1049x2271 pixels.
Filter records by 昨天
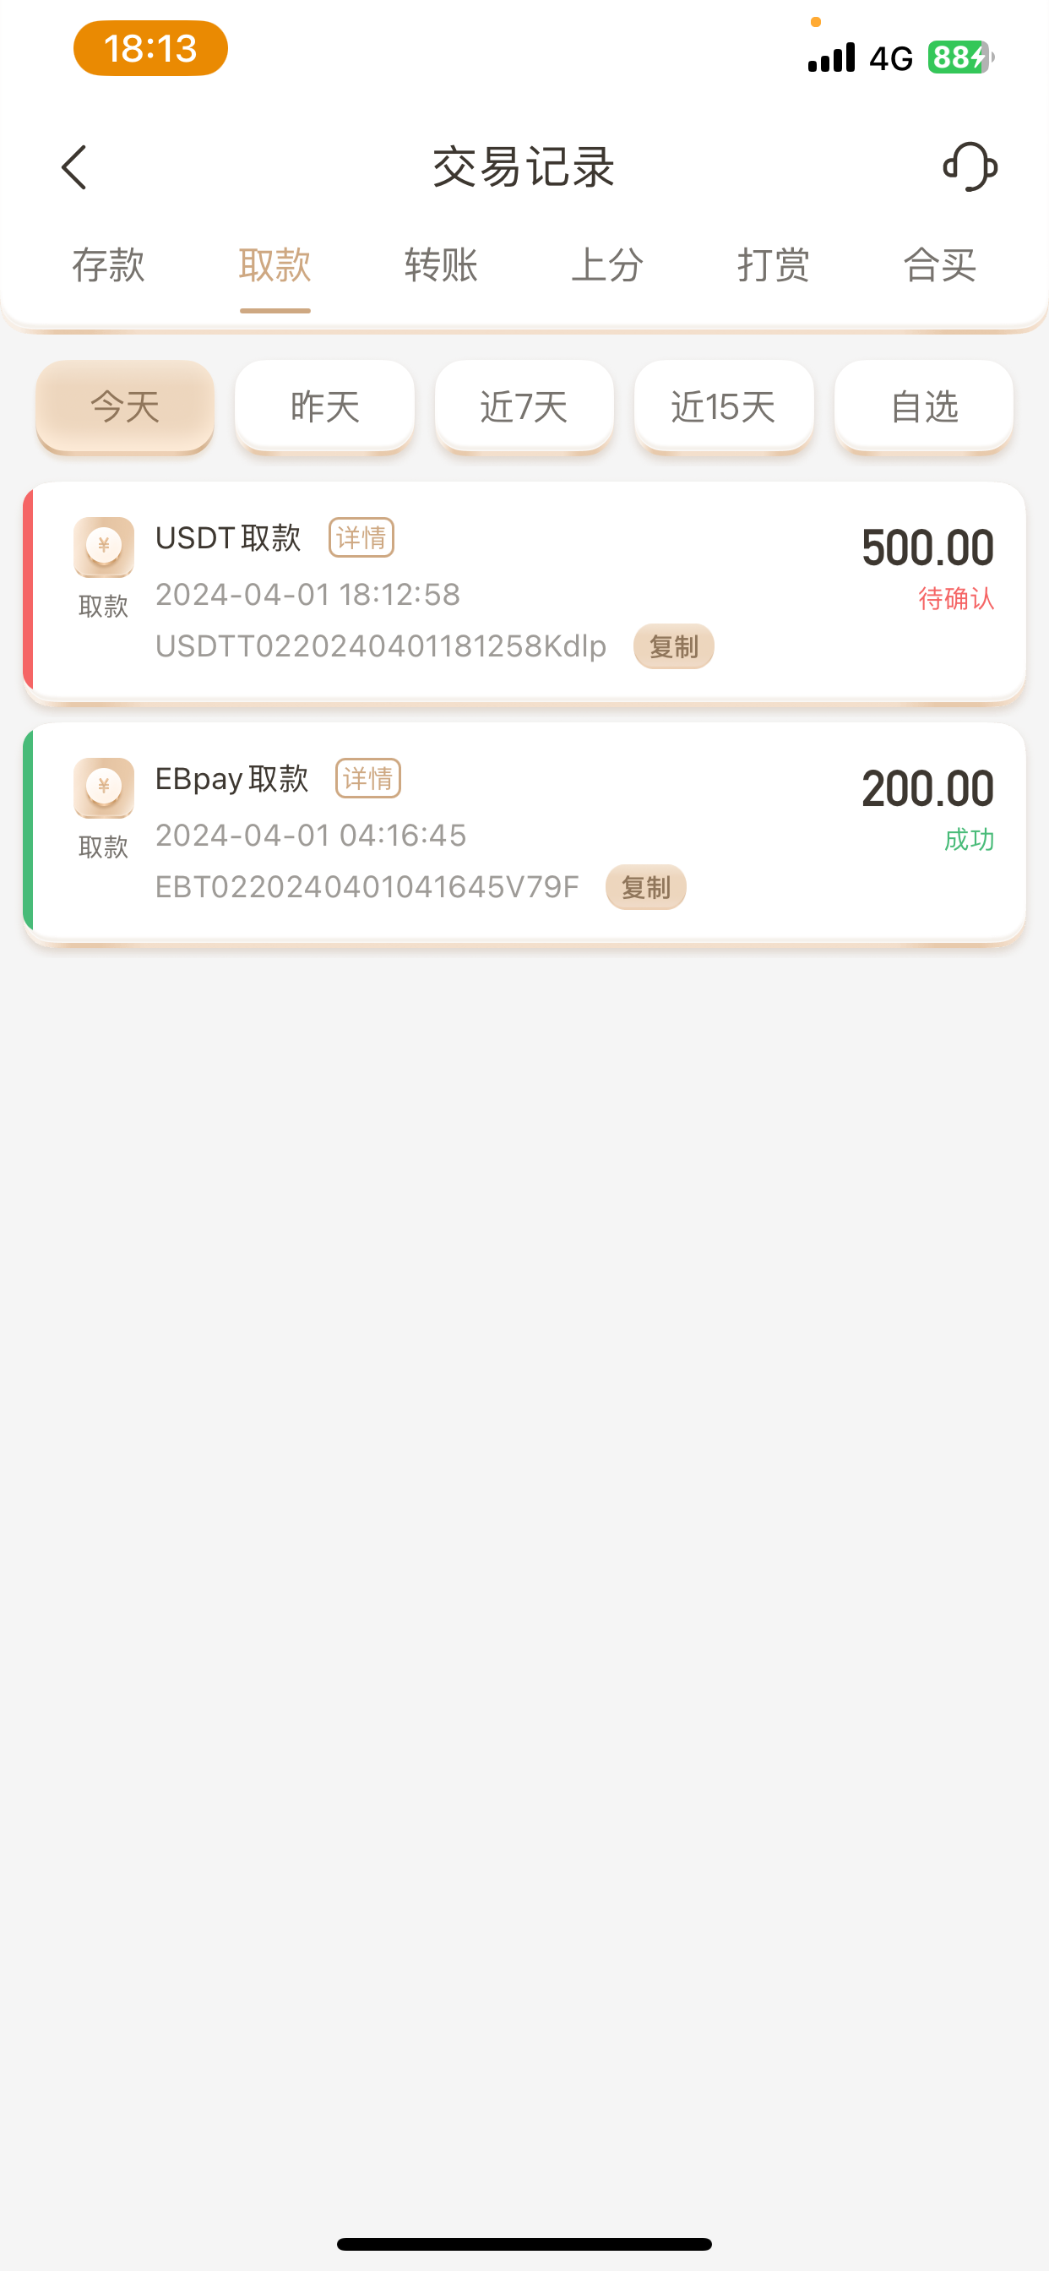click(x=324, y=406)
